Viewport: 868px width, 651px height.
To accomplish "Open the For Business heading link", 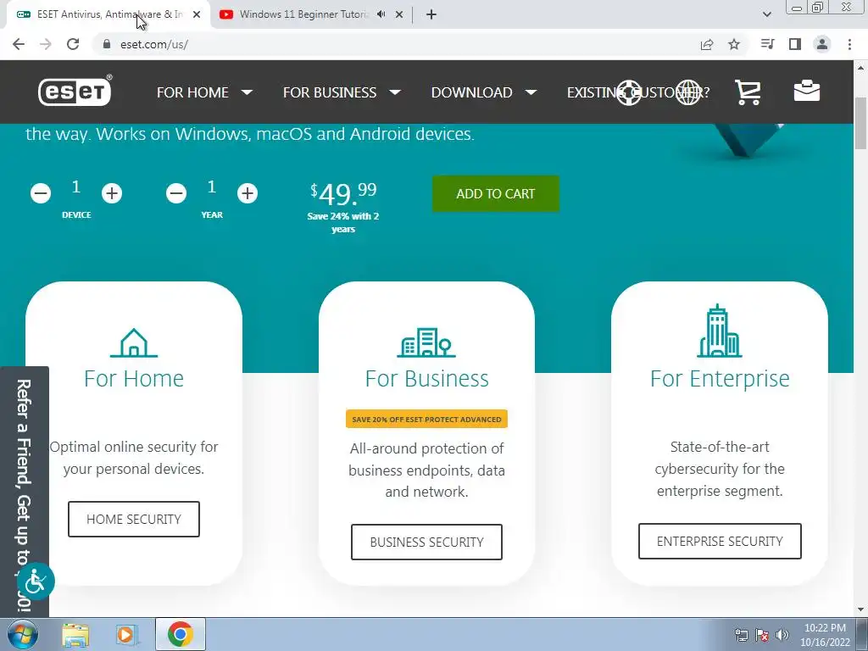I will 427,379.
